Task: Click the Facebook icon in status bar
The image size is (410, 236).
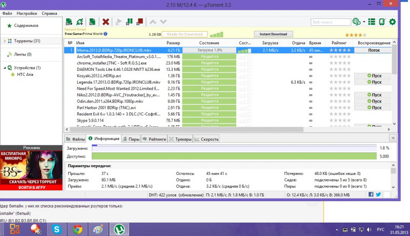Action: pos(371,194)
